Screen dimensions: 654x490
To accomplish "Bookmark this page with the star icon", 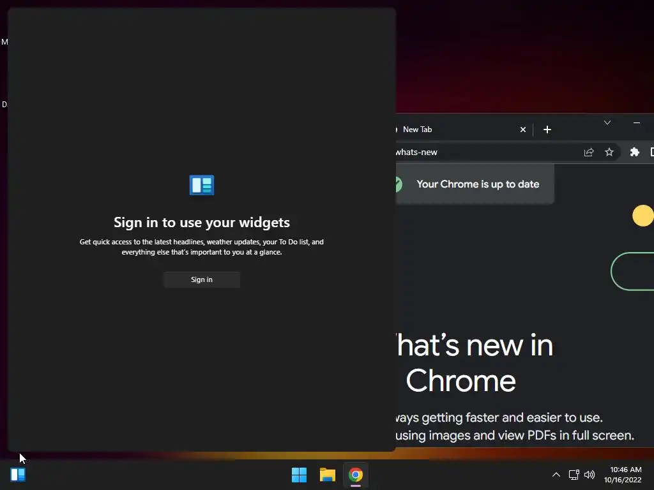I will coord(609,152).
